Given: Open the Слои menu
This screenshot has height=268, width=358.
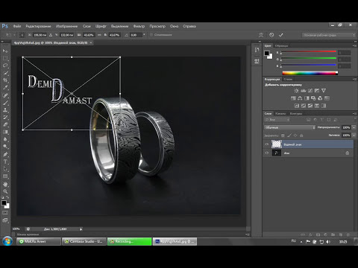Looking at the screenshot, I should tap(87, 26).
